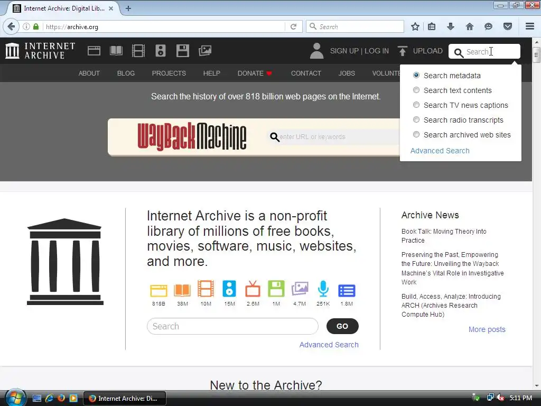The width and height of the screenshot is (541, 406).
Task: Open a new browser tab
Action: (128, 8)
